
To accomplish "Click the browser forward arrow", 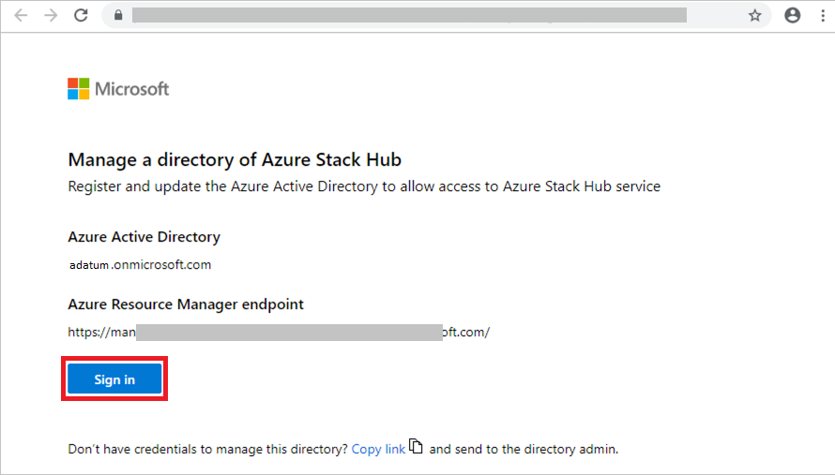I will 51,15.
